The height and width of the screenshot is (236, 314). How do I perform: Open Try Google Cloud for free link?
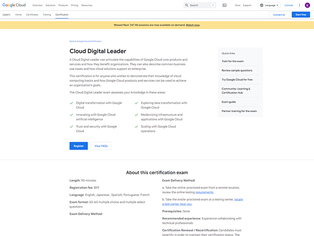pos(237,80)
